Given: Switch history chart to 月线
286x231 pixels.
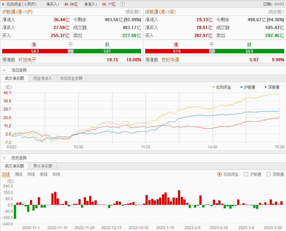Looking at the screenshot, I should (31, 174).
